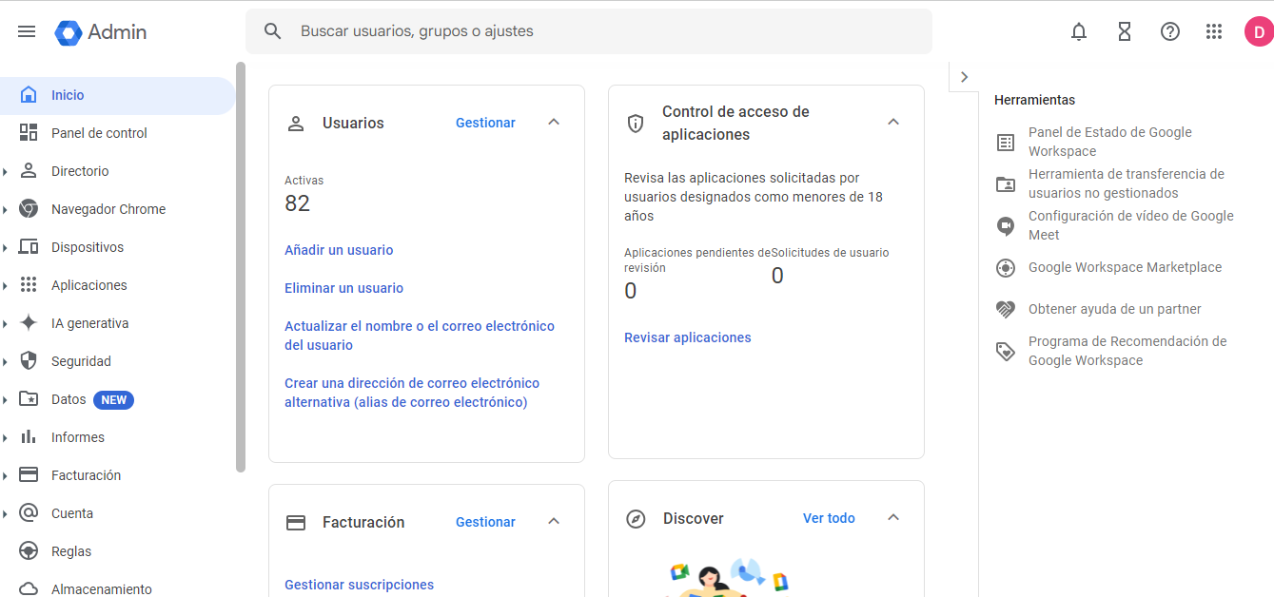Viewport: 1274px width, 597px height.
Task: Click the Seguridad shield icon
Action: click(29, 361)
